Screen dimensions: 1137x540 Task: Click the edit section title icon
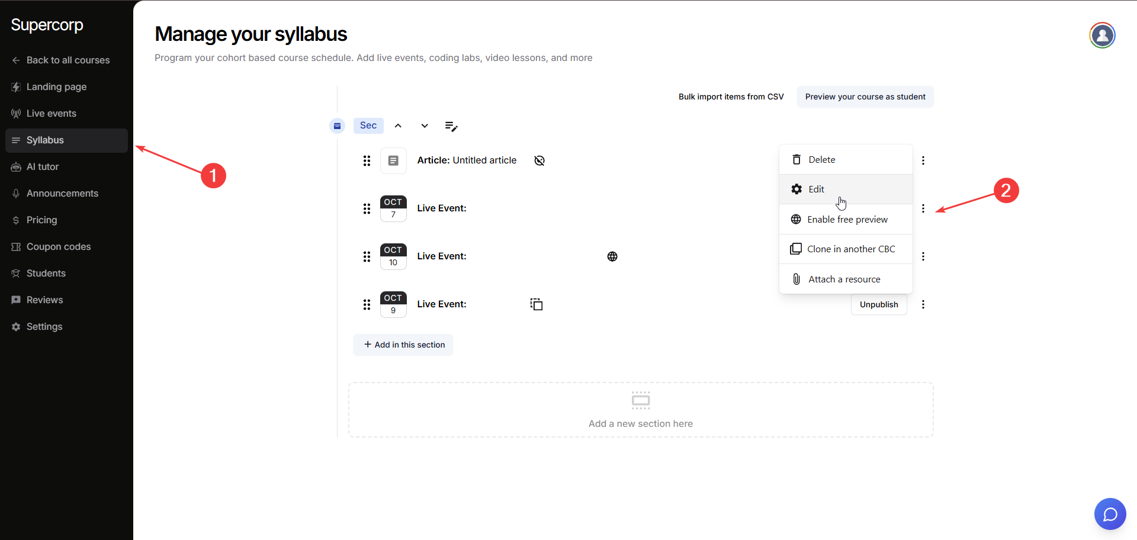click(451, 126)
